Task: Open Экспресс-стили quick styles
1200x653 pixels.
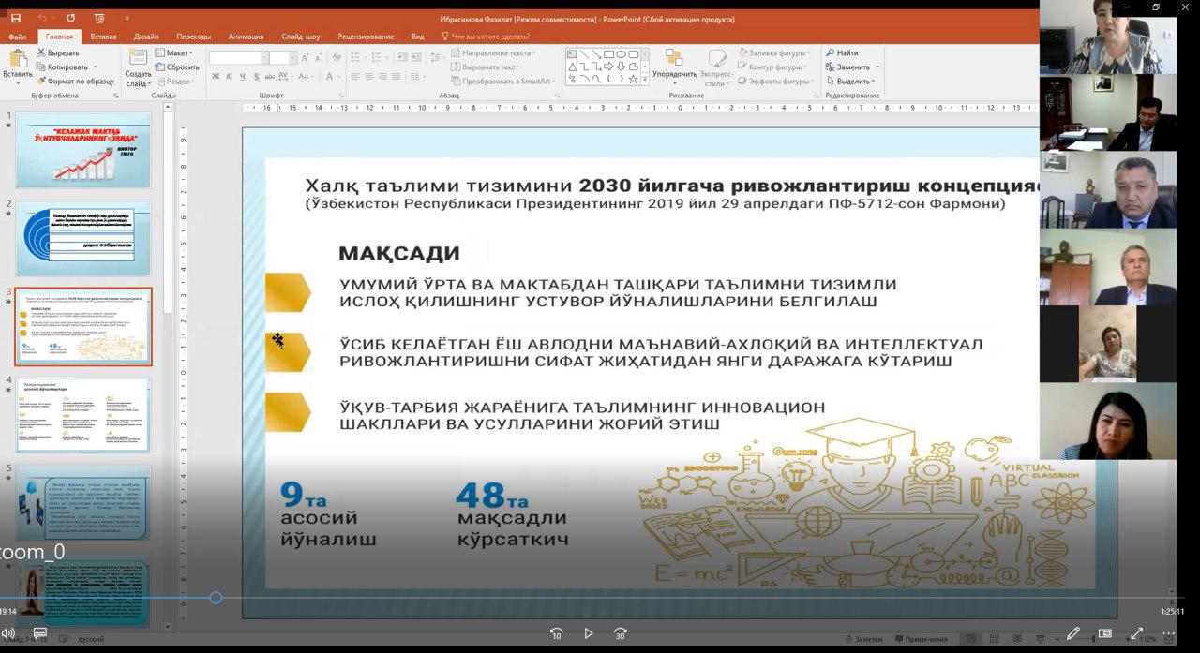Action: [717, 67]
